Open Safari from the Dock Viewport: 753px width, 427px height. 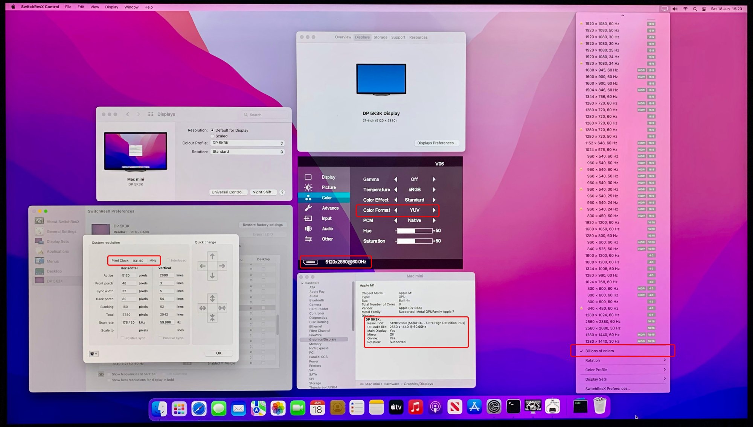pos(199,408)
